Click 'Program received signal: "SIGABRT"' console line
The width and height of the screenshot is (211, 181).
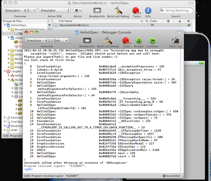click(x=55, y=166)
